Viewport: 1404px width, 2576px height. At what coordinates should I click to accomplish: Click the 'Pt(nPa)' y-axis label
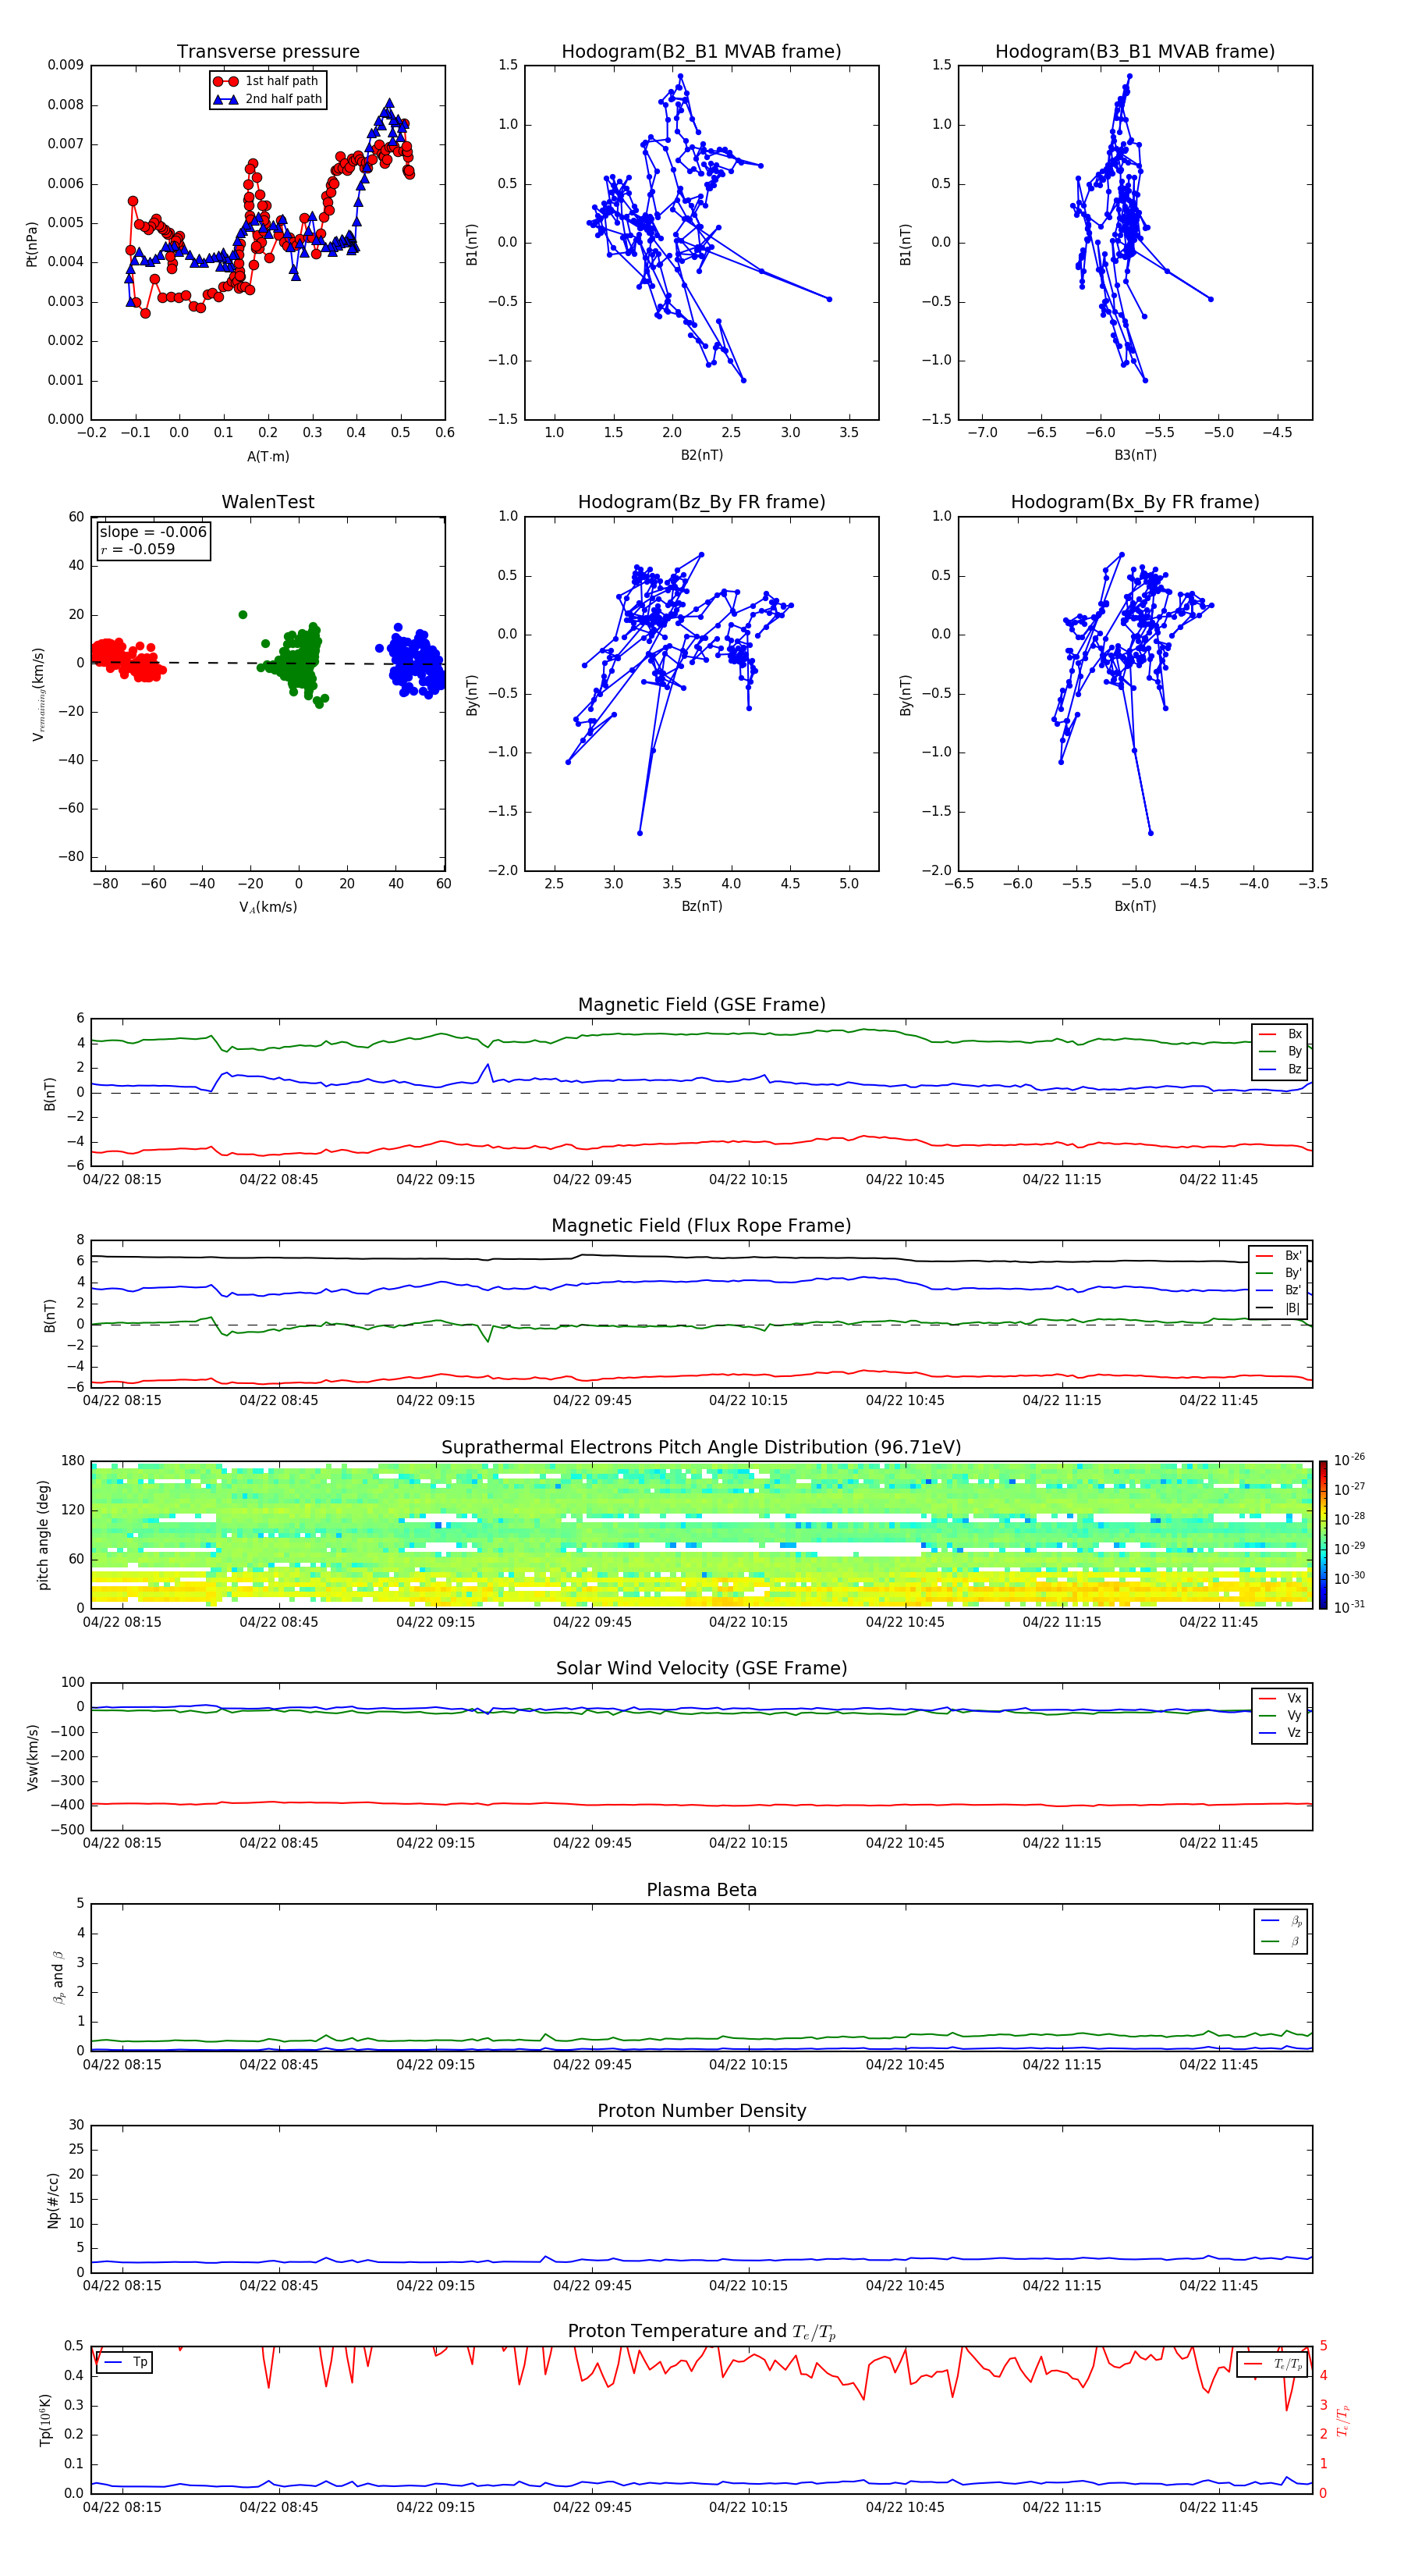(31, 243)
